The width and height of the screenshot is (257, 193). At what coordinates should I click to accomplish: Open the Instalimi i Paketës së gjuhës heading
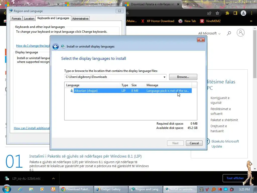(x=85, y=156)
